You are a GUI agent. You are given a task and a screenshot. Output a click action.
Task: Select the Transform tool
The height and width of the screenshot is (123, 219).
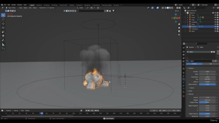(x=3, y=36)
